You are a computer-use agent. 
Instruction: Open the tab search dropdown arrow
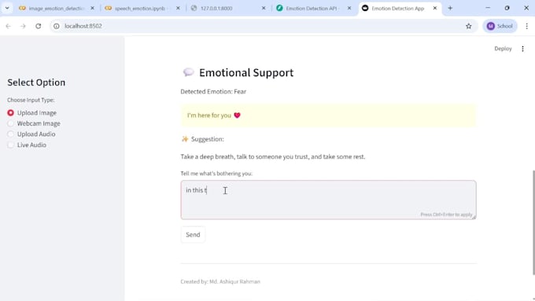(x=7, y=8)
